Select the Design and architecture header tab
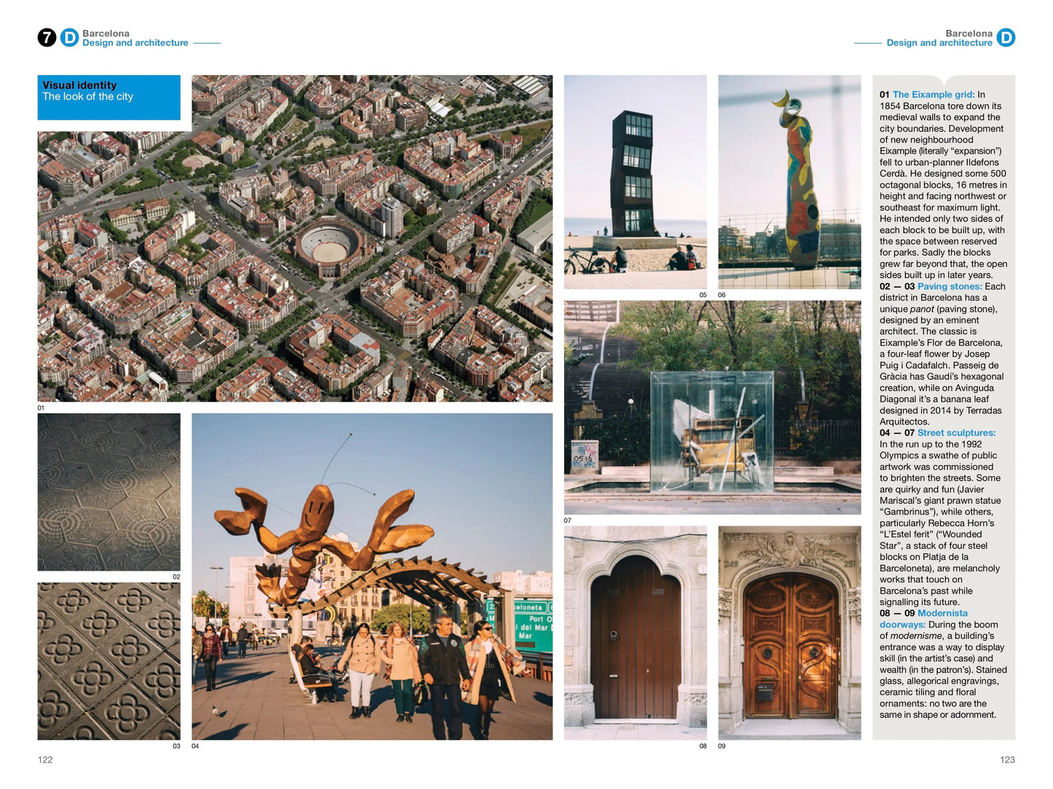The height and width of the screenshot is (789, 1053). click(x=136, y=42)
